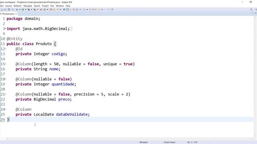
Task: Click the field name dataDeValidate
Action: (x=72, y=114)
